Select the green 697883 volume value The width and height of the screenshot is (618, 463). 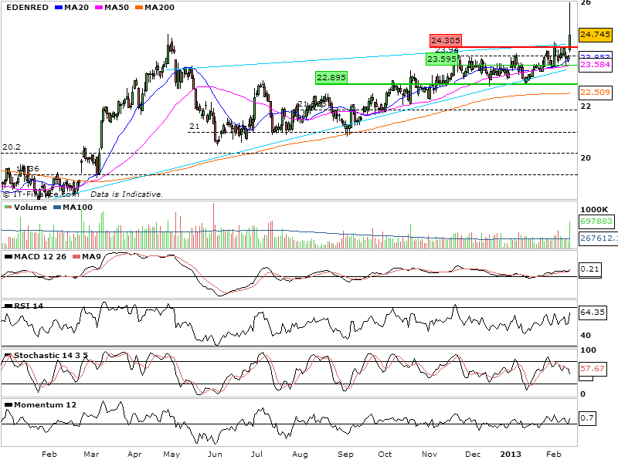pyautogui.click(x=596, y=221)
